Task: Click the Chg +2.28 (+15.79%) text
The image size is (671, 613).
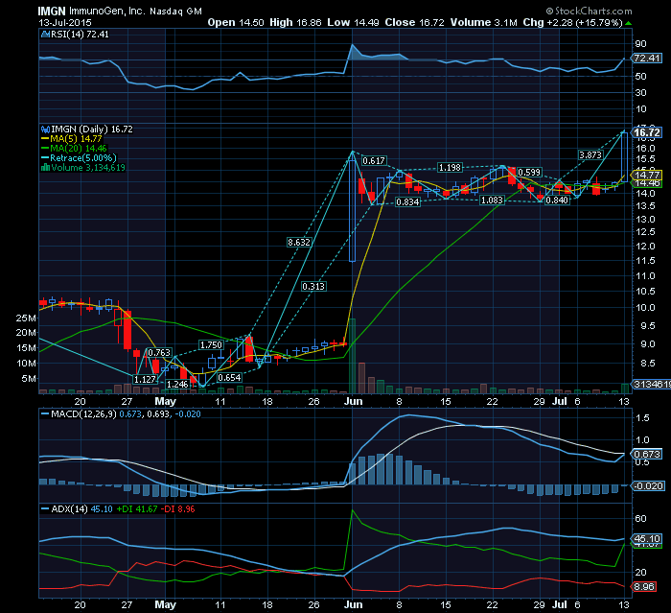Action: point(572,23)
